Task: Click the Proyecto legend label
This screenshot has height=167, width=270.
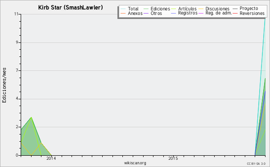Action: pyautogui.click(x=249, y=9)
